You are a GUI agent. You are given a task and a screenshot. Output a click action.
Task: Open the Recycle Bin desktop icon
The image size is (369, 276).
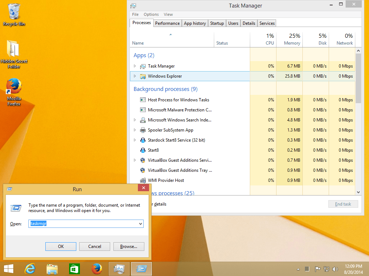(14, 14)
